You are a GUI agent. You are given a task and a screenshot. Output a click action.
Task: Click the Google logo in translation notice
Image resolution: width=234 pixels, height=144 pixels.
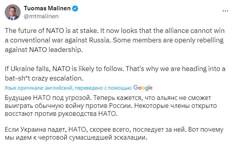(x=143, y=88)
